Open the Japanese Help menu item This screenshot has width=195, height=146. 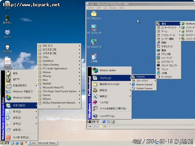(112, 102)
